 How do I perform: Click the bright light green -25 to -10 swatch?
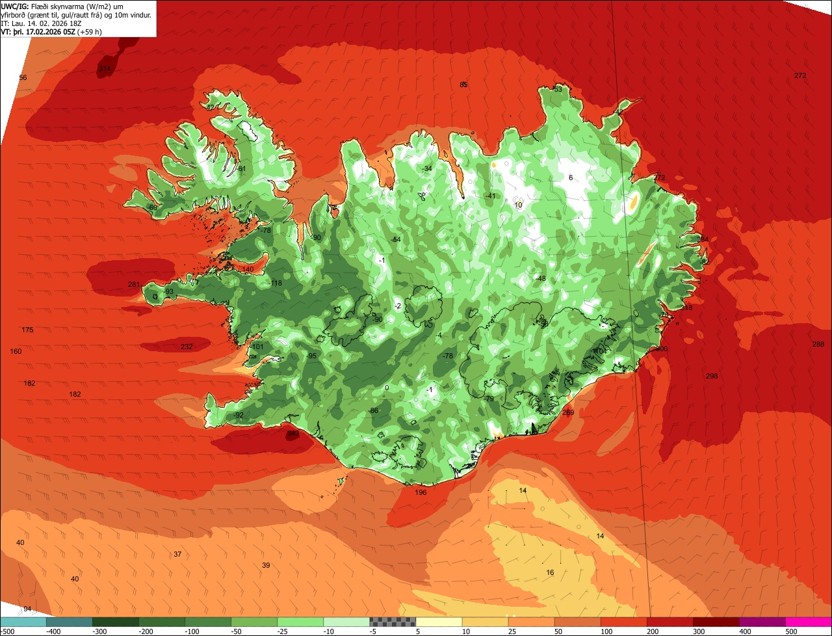coord(300,622)
